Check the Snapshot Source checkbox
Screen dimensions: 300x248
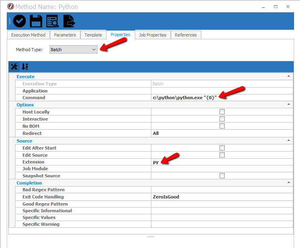click(x=222, y=176)
